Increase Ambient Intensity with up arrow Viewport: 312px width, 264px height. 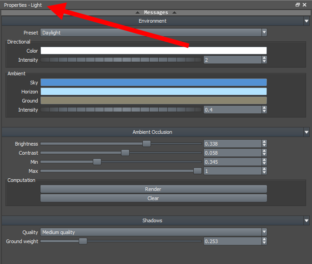(x=264, y=108)
